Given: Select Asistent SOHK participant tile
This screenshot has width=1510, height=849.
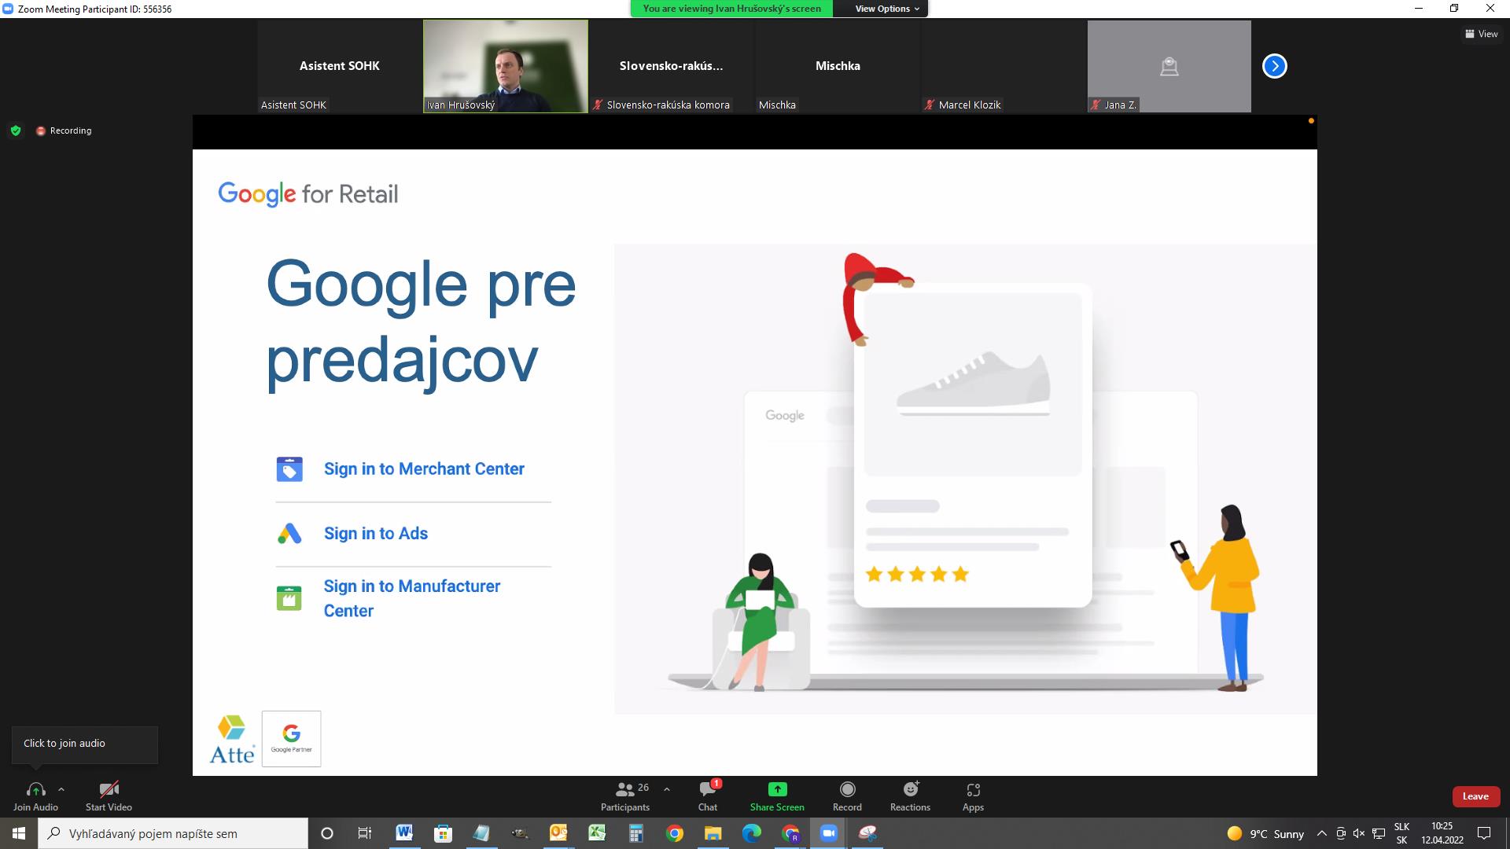Looking at the screenshot, I should pyautogui.click(x=340, y=66).
